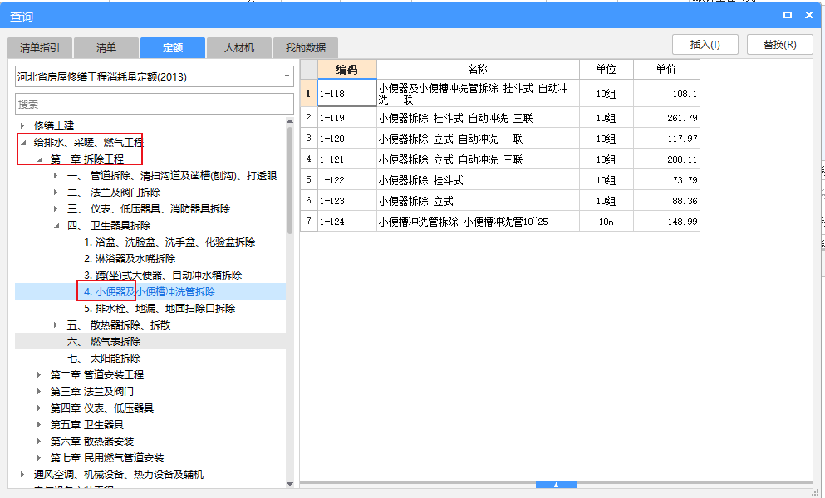Screen dimensions: 825x498
Task: Expand 二、法兰及阀门拆除 node
Action: (x=56, y=193)
